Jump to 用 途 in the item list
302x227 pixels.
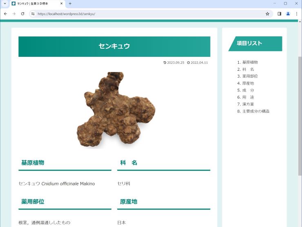click(x=248, y=97)
